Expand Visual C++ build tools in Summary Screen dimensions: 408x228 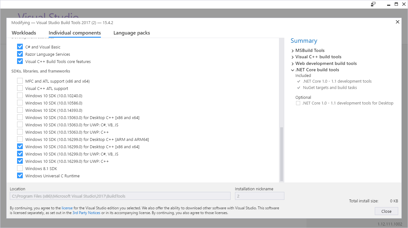(293, 57)
